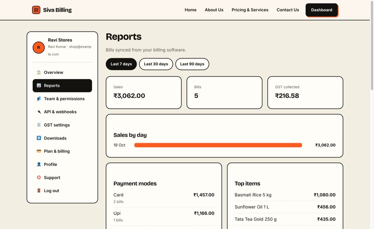
Task: Click the Profile person icon
Action: (x=39, y=164)
